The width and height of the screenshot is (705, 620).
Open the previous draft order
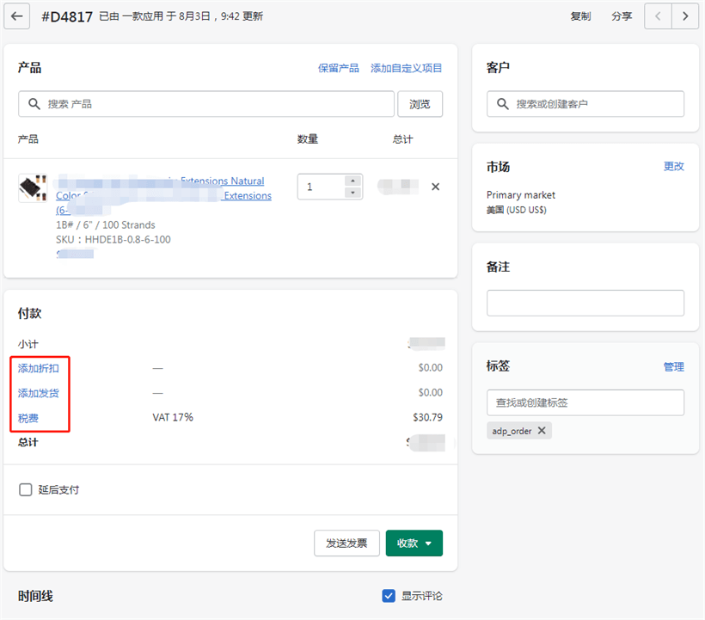pos(658,16)
